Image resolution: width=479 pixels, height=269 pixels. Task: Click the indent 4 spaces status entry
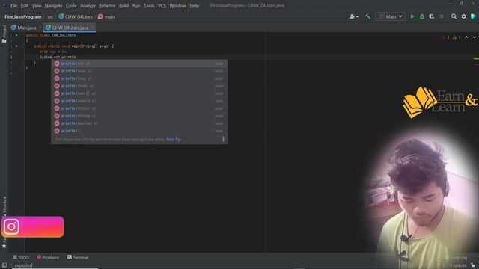click(x=457, y=265)
